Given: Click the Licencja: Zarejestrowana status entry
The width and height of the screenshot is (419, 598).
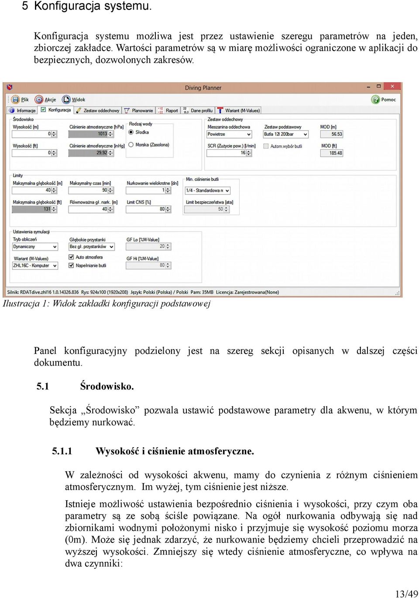Looking at the screenshot, I should pyautogui.click(x=247, y=292).
